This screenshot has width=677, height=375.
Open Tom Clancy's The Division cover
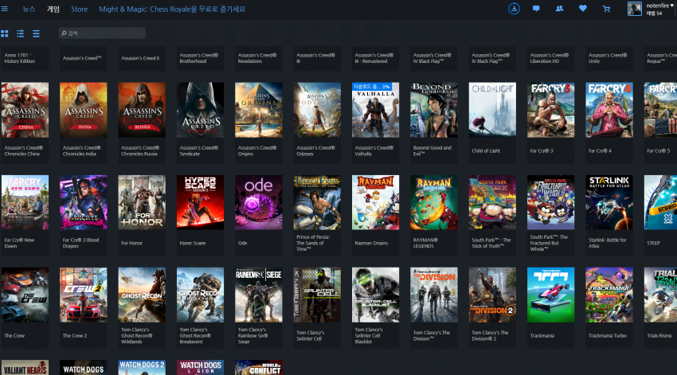click(x=434, y=295)
